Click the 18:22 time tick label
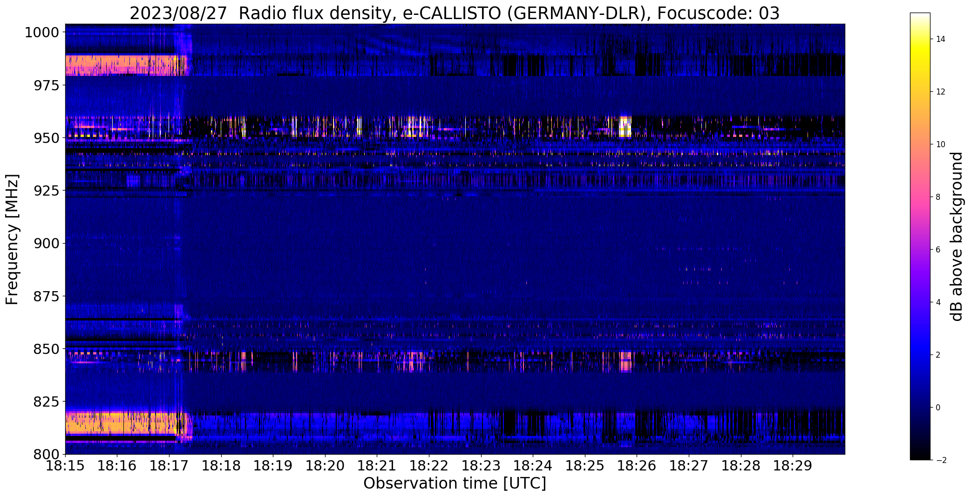971x497 pixels. [x=429, y=466]
